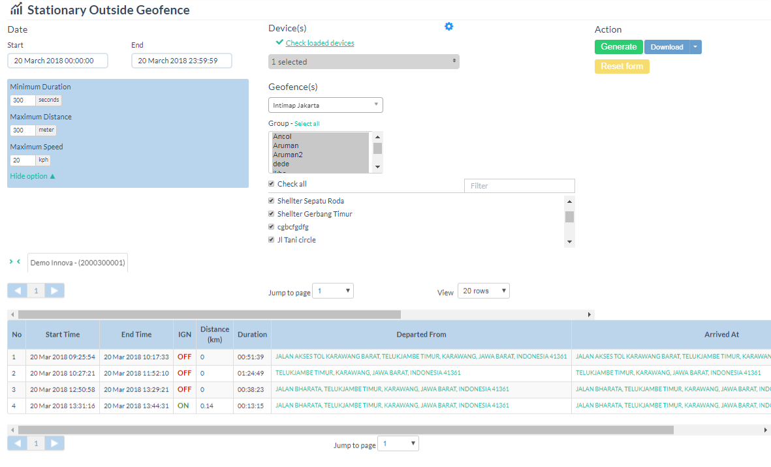Image resolution: width=771 pixels, height=467 pixels.
Task: Go to next page with top right arrow
Action: coord(55,291)
